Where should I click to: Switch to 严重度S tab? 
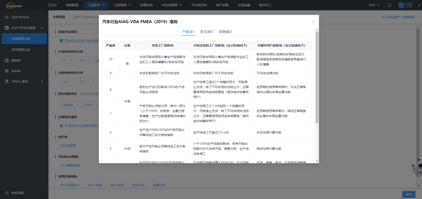coord(188,32)
